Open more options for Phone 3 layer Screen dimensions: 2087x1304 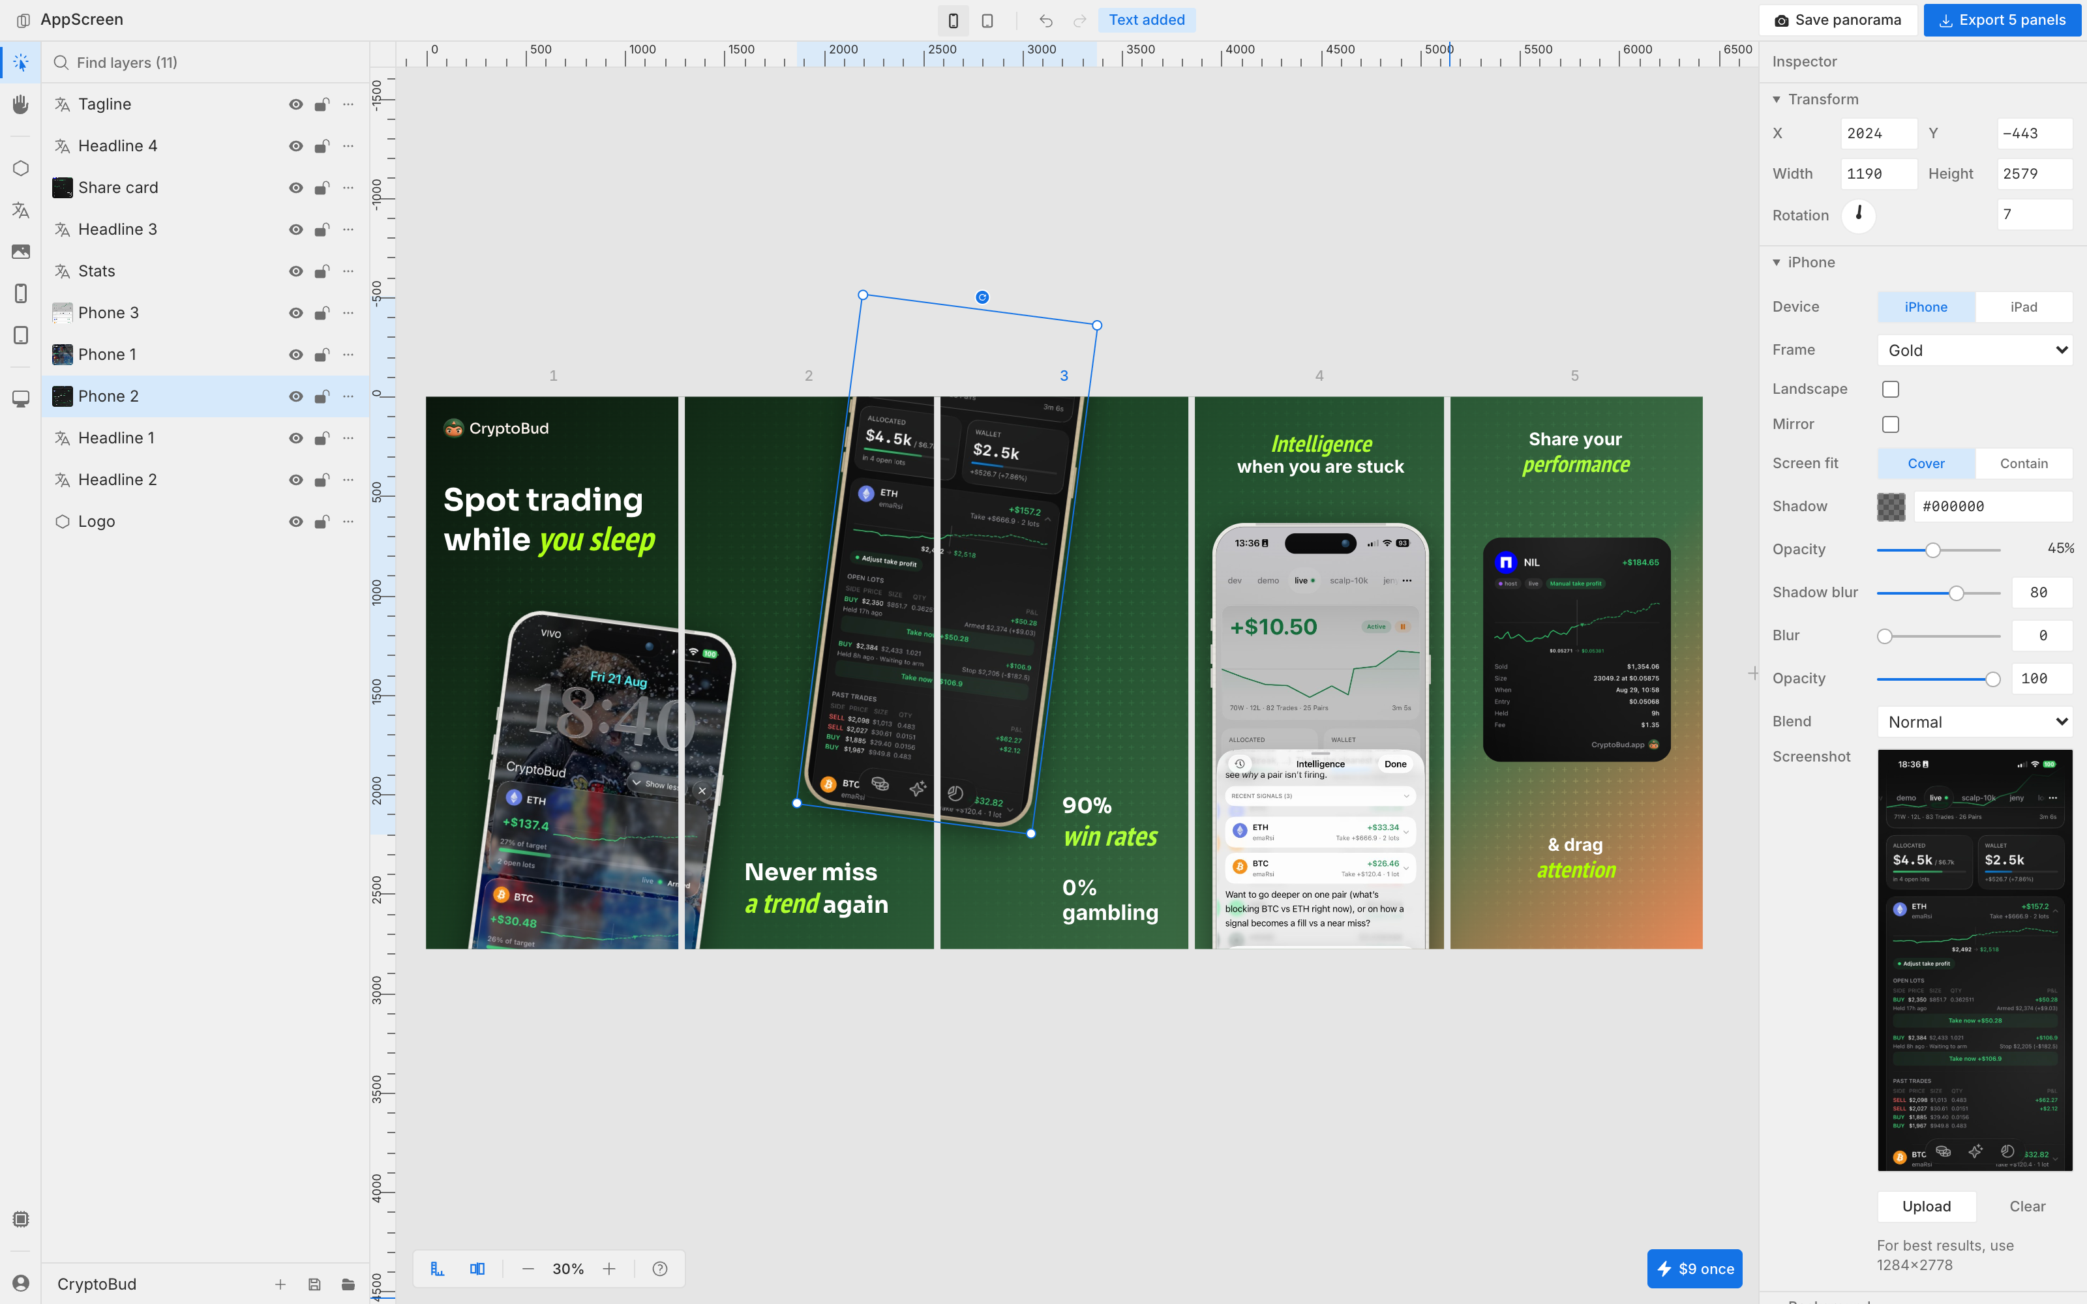pyautogui.click(x=348, y=312)
